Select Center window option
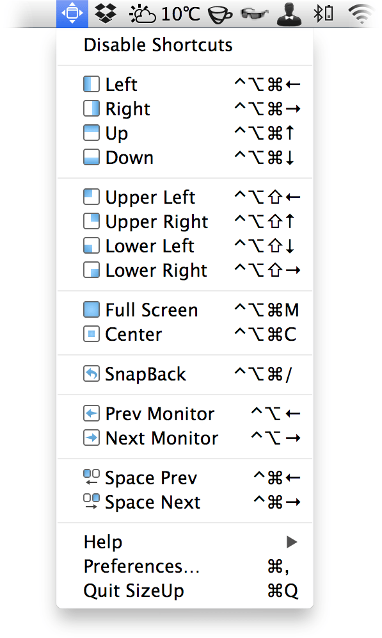This screenshot has width=382, height=638. (x=185, y=334)
